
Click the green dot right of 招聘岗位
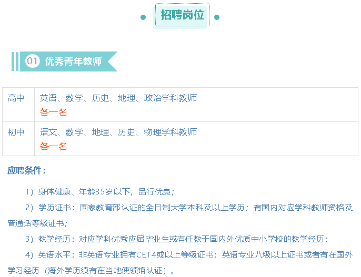(x=217, y=17)
